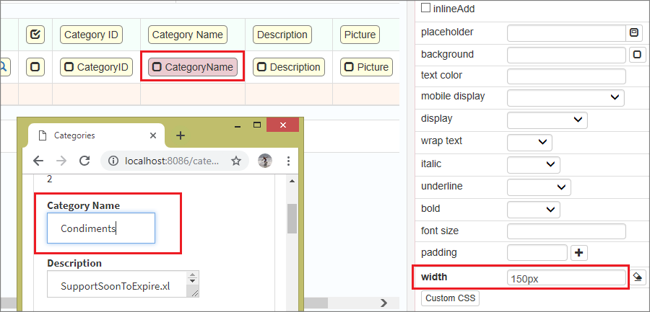
Task: Open the browser profile avatar
Action: 265,161
